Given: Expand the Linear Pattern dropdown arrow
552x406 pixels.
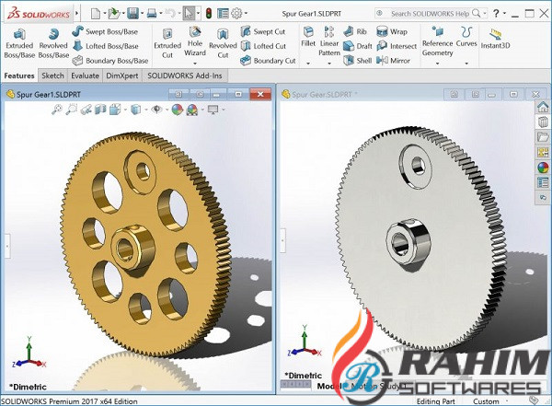Looking at the screenshot, I should coord(329,64).
